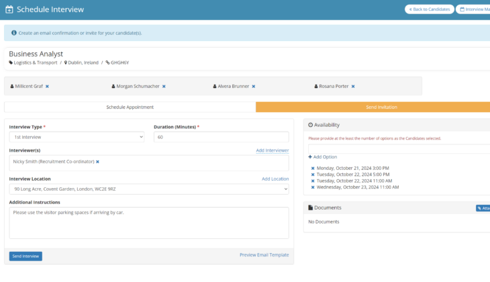The image size is (490, 282).
Task: Remove candidate Alvera Brunner
Action: pyautogui.click(x=254, y=87)
